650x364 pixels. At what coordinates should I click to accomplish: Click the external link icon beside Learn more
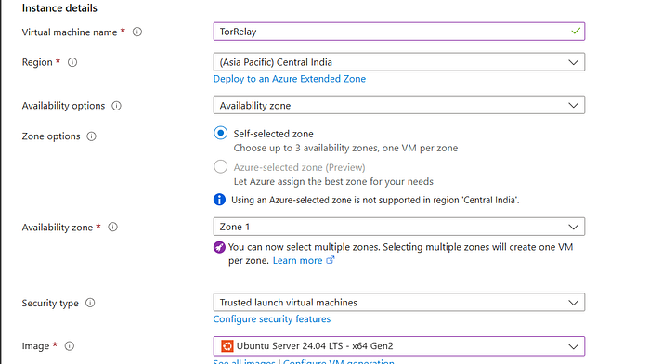point(331,260)
